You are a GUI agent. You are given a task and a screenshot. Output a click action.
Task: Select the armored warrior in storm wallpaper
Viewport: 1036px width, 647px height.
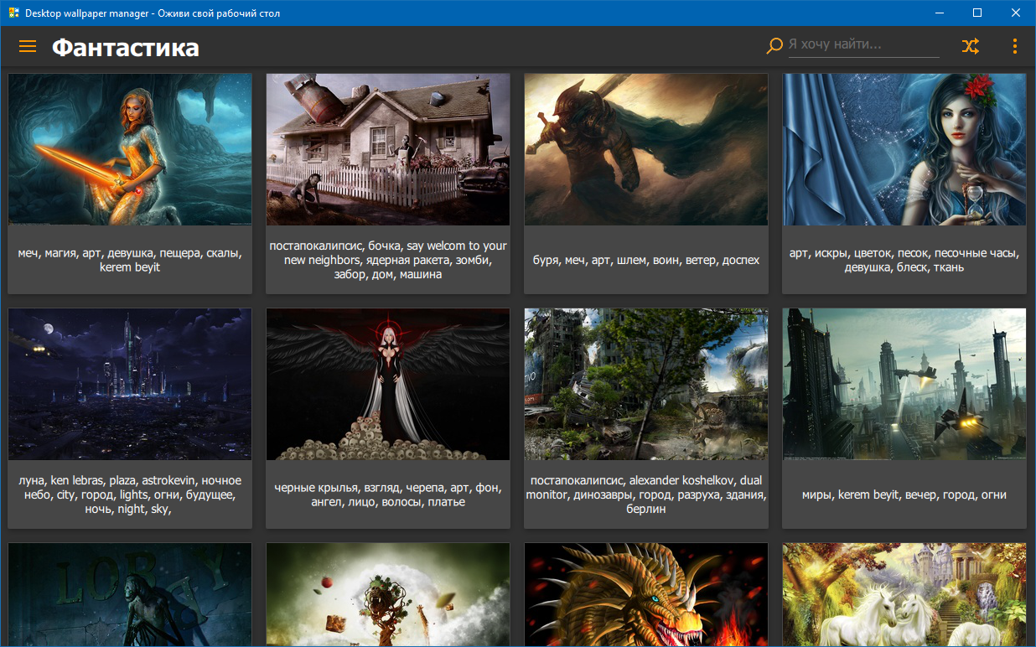(646, 149)
